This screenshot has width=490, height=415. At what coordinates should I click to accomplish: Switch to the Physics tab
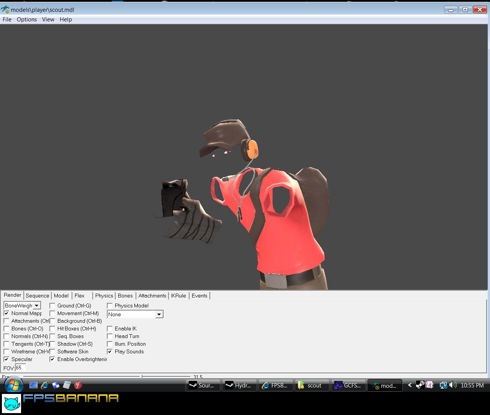[104, 296]
